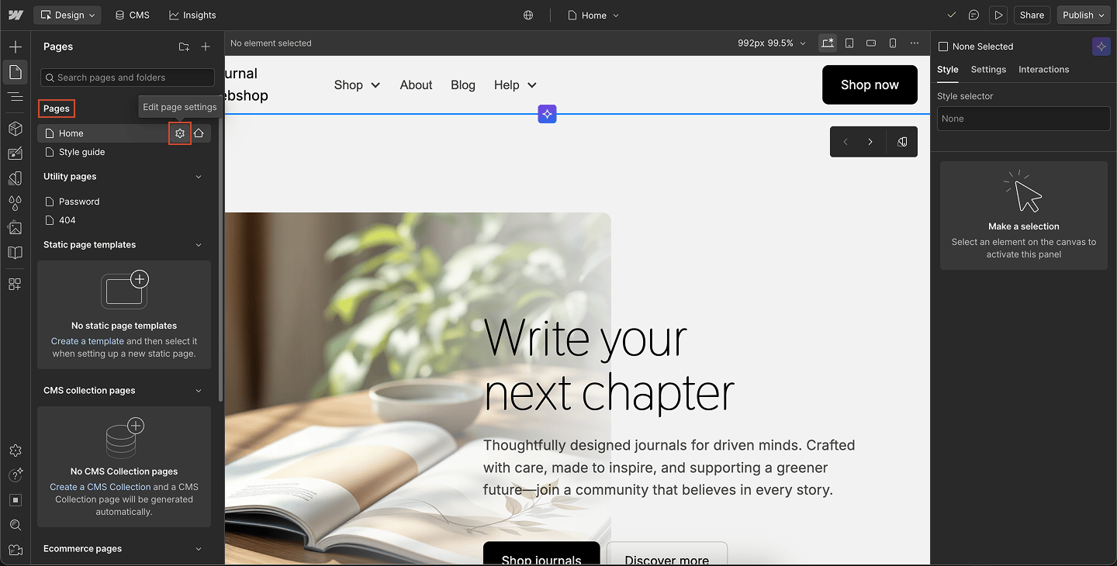Select the mobile portrait breakpoint
The height and width of the screenshot is (566, 1117).
[893, 43]
